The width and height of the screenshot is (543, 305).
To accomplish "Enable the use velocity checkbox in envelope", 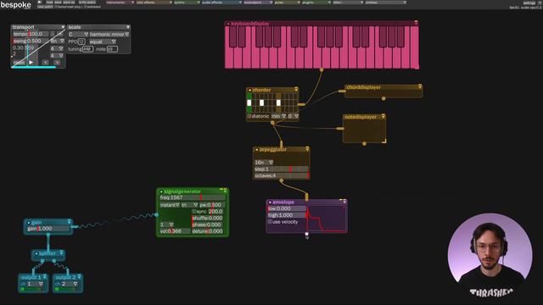I will (270, 222).
